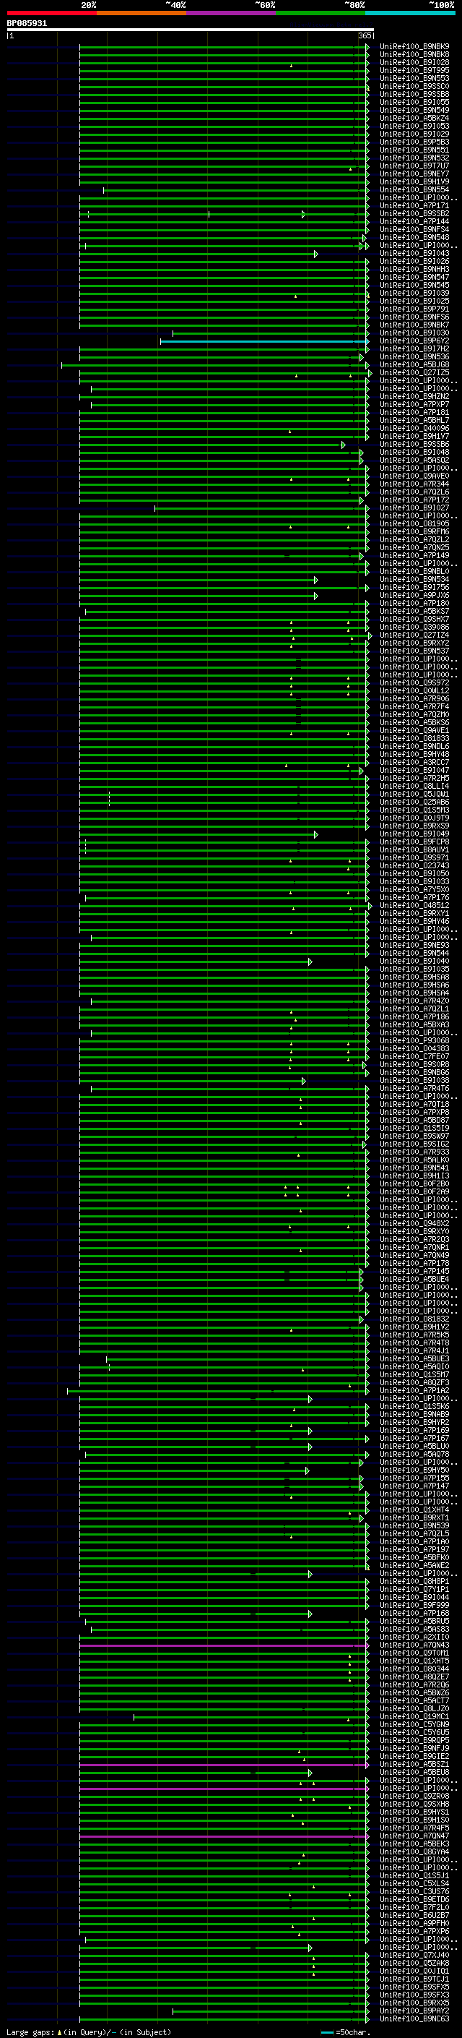Open hit UniRef100_B9SSB2

pyautogui.click(x=414, y=213)
